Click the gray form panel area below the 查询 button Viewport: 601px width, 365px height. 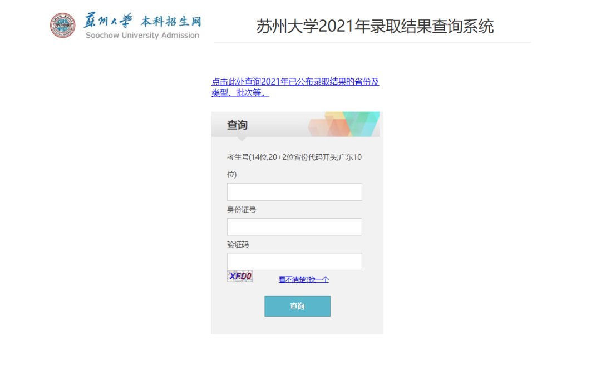pyautogui.click(x=297, y=326)
